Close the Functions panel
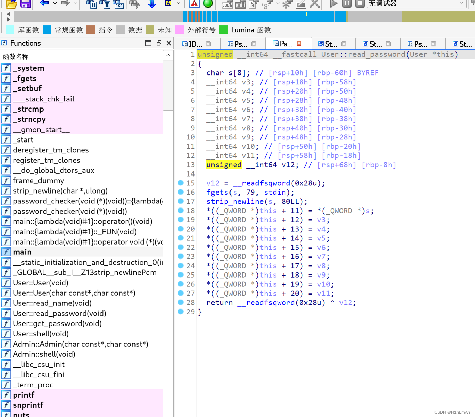The width and height of the screenshot is (475, 417). [x=169, y=43]
